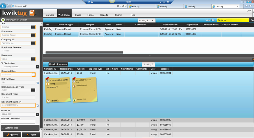Image resolution: width=254 pixels, height=138 pixels.
Task: Click the red pushpin on DeptManager note
Action: pyautogui.click(x=74, y=78)
